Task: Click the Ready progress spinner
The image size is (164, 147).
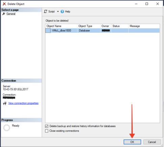Action: pos(6,128)
